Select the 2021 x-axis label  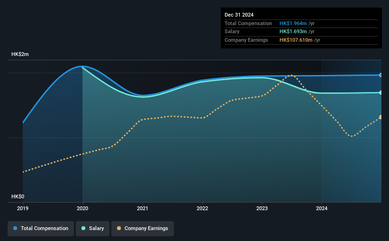(x=143, y=208)
